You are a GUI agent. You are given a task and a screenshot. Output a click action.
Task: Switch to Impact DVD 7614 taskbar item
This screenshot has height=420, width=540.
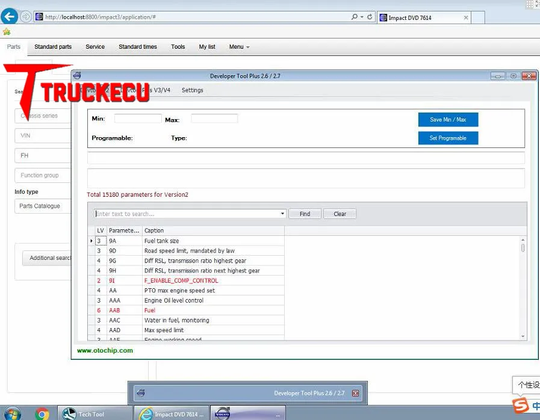coord(172,414)
